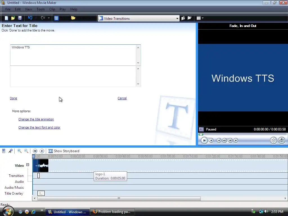Open the Edit menu
Screen dimensions: 288x216
pyautogui.click(x=18, y=9)
